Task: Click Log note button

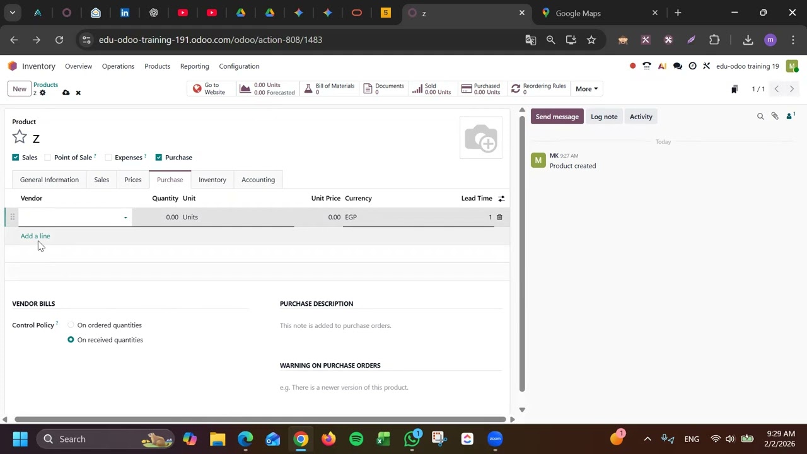Action: pos(604,117)
